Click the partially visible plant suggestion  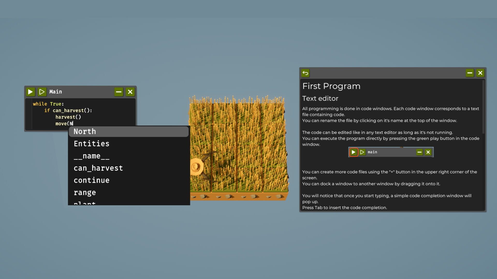84,204
